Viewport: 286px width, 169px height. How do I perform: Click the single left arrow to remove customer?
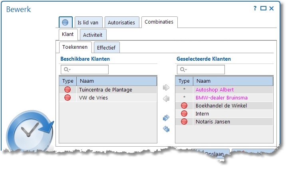point(166,99)
